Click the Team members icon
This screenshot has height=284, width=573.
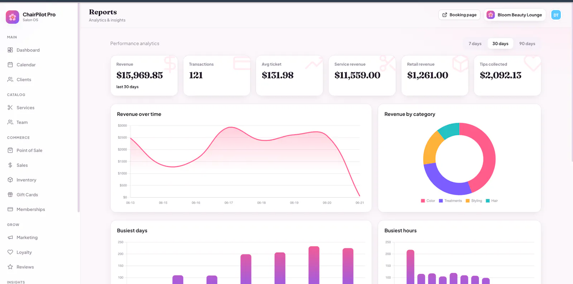[x=10, y=122]
